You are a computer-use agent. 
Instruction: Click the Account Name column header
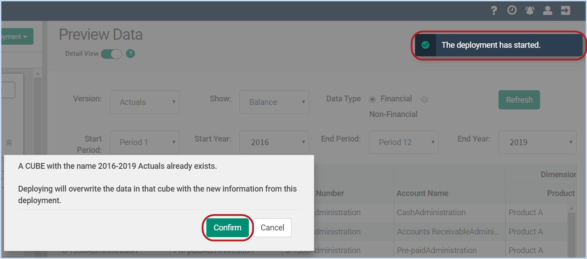[x=423, y=193]
